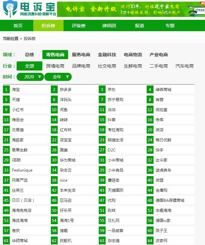This screenshot has width=205, height=245.
Task: Expand the 2020 year dropdown
Action: (30, 77)
